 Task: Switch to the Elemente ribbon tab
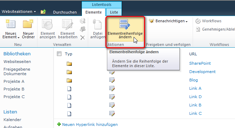click(93, 12)
